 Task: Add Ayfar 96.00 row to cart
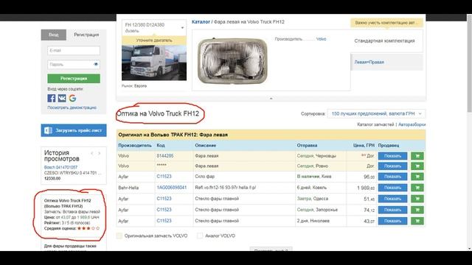click(x=417, y=177)
